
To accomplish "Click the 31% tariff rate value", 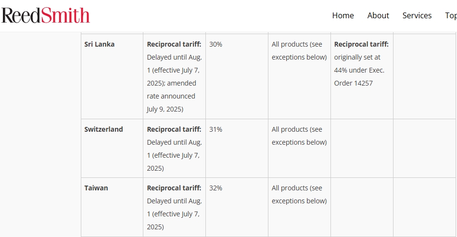I will click(216, 129).
